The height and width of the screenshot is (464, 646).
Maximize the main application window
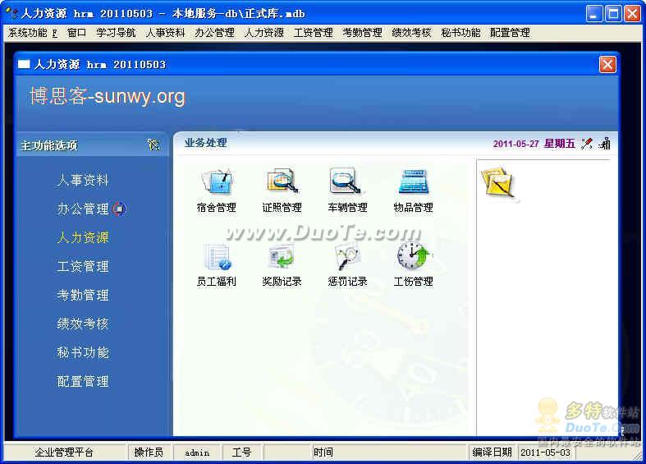pos(612,14)
